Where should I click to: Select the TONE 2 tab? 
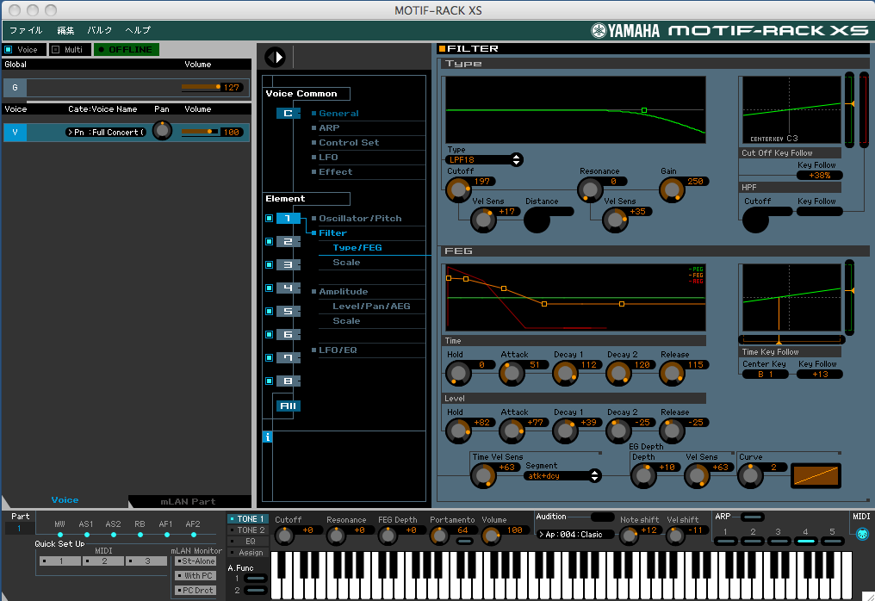coord(248,530)
